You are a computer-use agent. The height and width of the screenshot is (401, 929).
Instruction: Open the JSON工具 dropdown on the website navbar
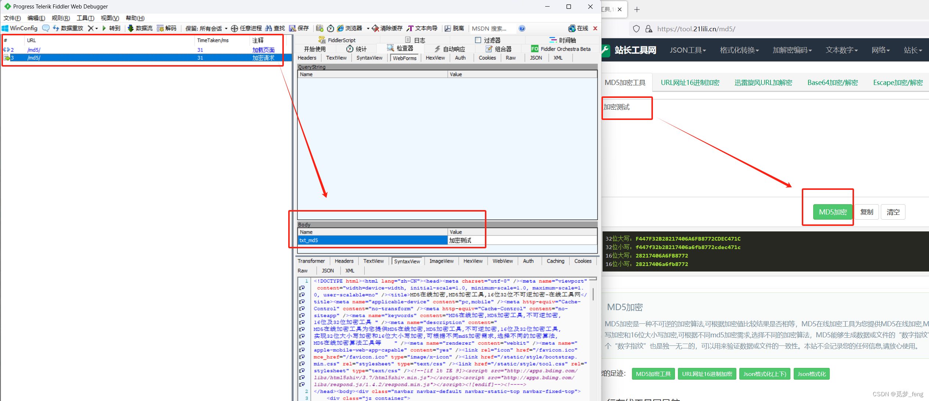[x=687, y=50]
